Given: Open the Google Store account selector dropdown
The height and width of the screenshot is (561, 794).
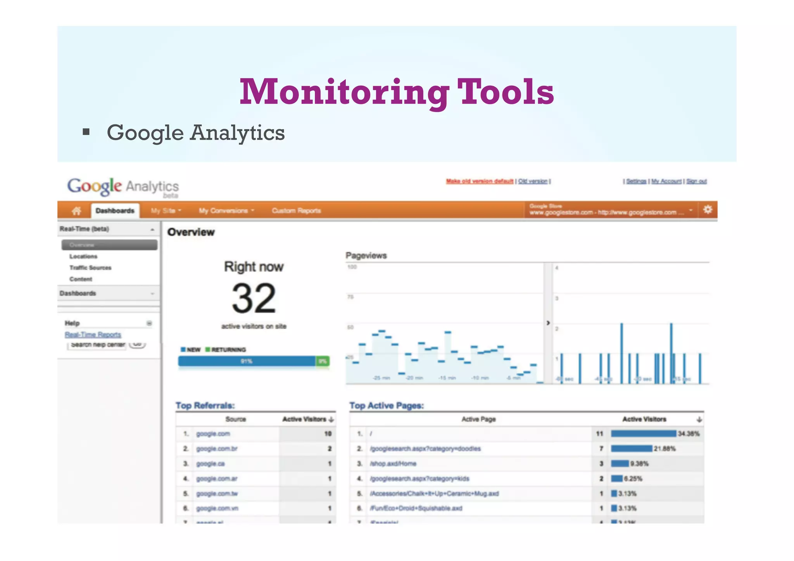Looking at the screenshot, I should pos(611,210).
